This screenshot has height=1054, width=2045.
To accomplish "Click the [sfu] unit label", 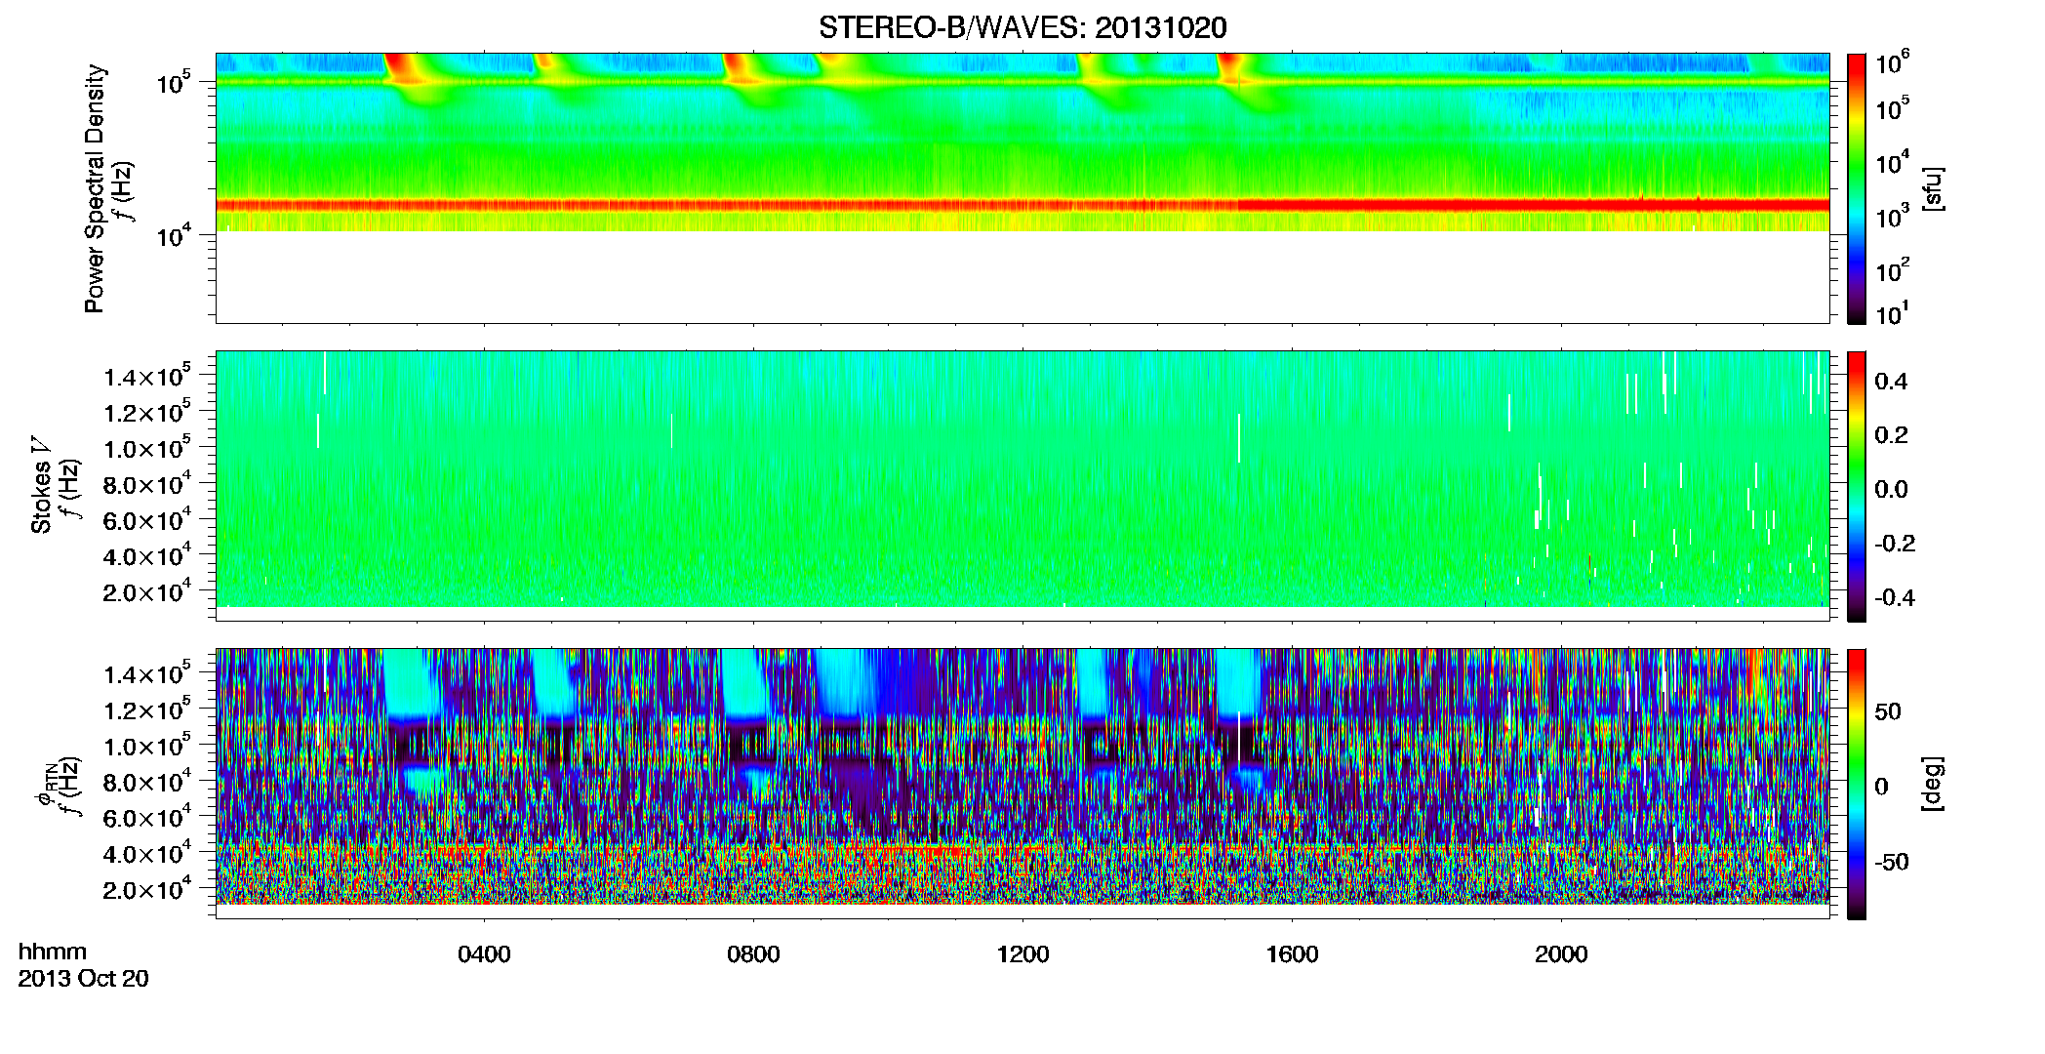I will coord(1933,188).
